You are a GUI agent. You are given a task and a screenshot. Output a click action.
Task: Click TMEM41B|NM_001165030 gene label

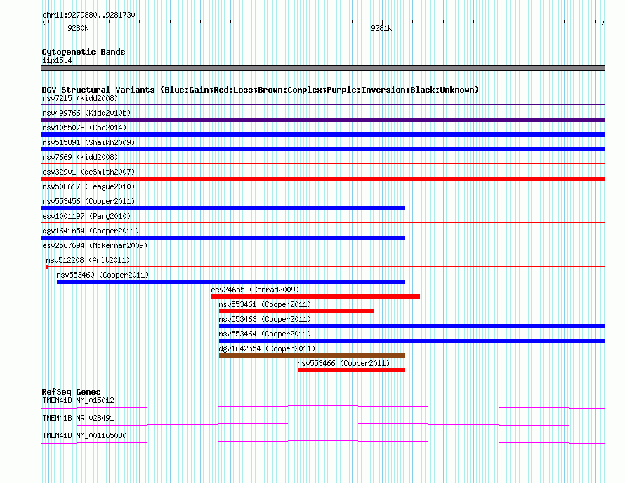point(84,435)
